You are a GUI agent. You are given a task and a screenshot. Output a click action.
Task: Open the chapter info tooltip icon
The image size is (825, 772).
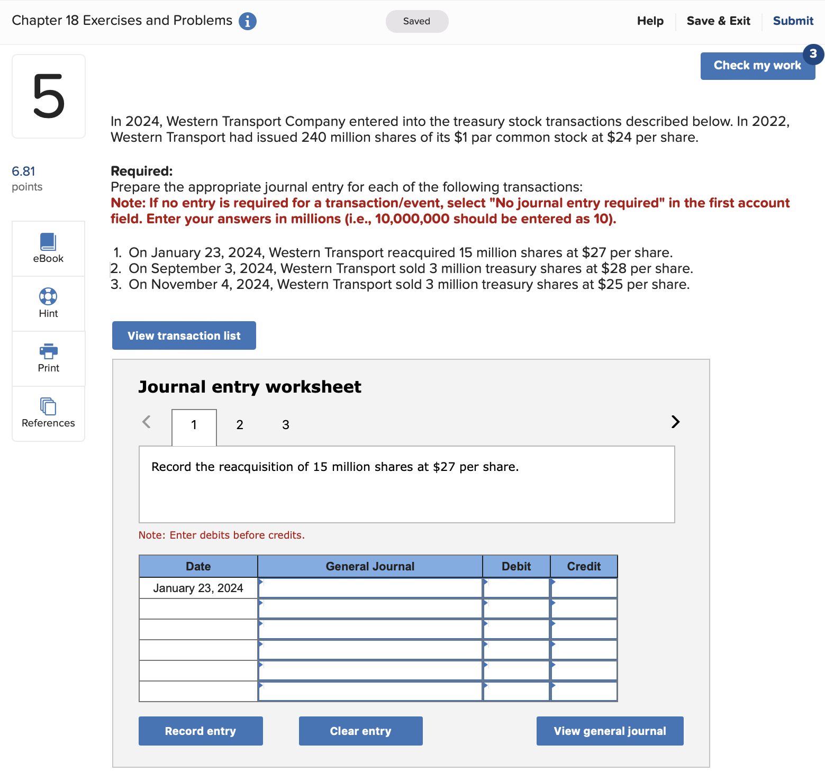tap(247, 21)
